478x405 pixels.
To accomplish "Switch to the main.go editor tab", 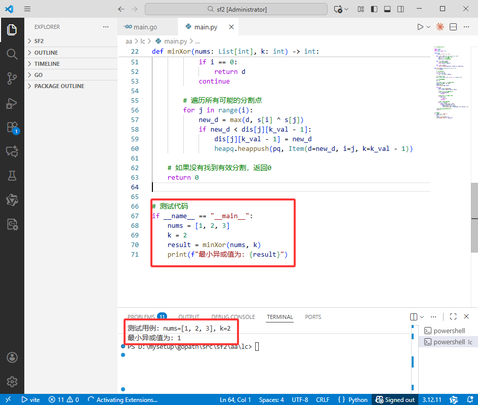I will [147, 27].
